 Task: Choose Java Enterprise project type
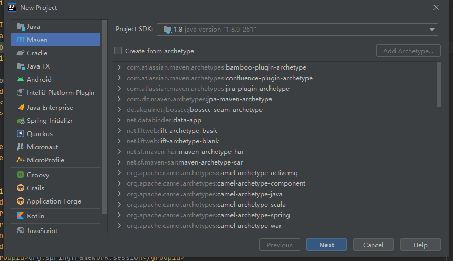coord(55,107)
